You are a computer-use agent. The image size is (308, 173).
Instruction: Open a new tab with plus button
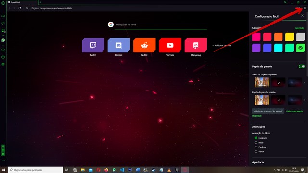[x=40, y=2]
